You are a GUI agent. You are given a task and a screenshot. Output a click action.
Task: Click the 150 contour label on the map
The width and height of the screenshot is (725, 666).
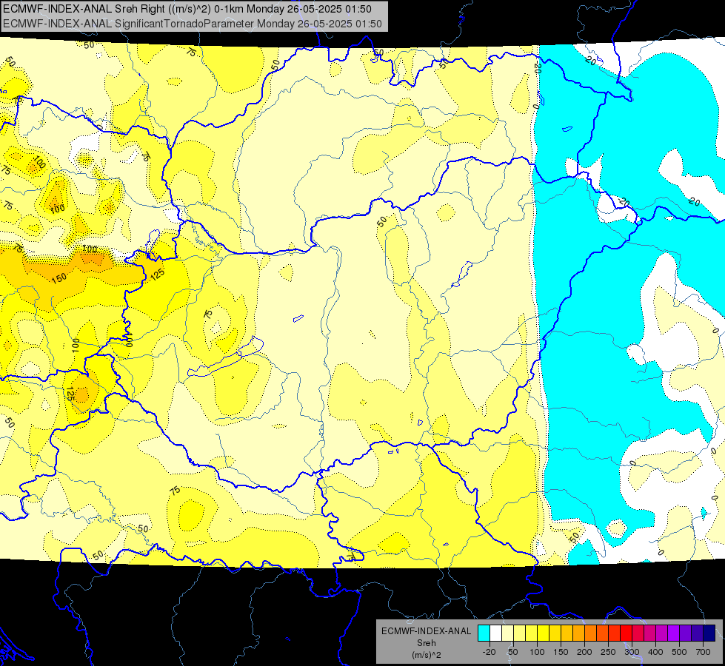coord(59,277)
